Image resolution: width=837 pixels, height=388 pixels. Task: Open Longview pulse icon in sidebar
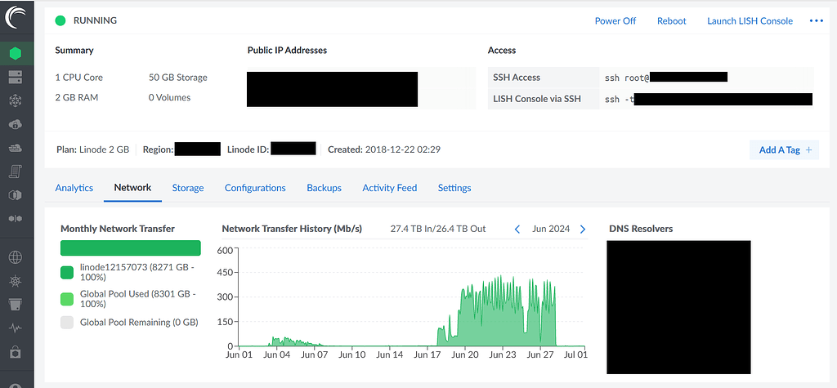coord(15,328)
